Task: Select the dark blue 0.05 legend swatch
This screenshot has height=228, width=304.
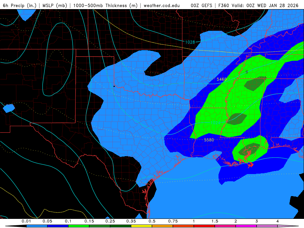Action: pos(58,226)
